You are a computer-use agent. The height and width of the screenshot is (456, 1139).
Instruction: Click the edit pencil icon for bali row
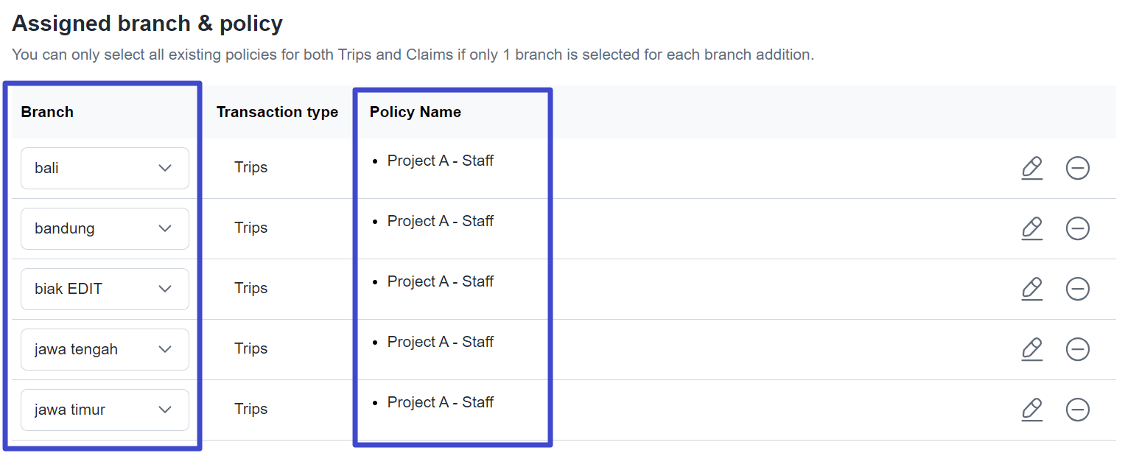point(1032,168)
